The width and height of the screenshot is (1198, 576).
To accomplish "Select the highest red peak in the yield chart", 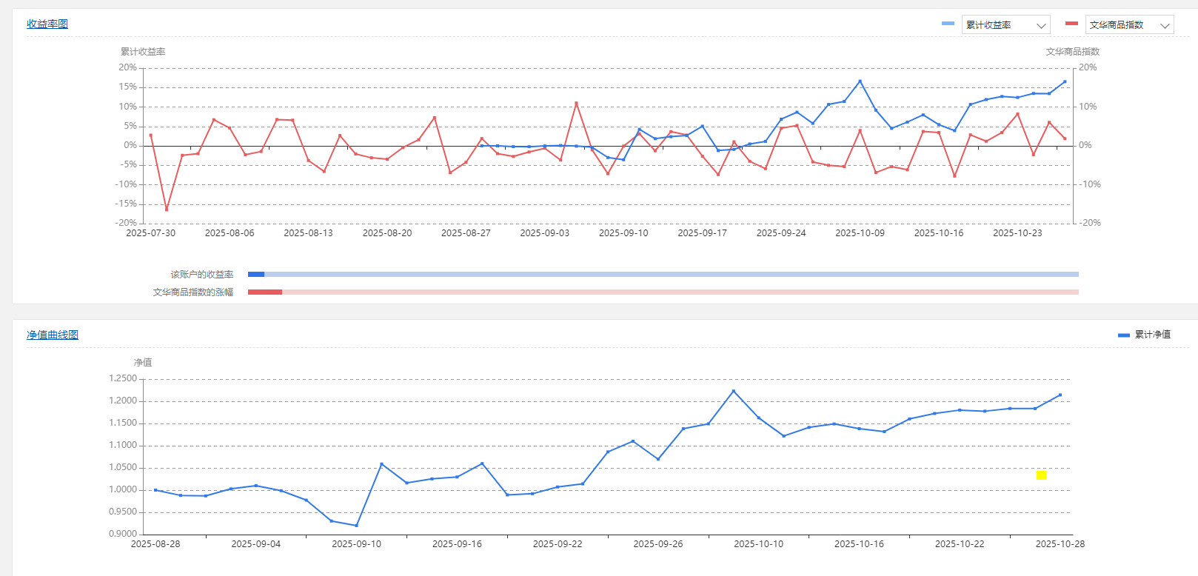I will (576, 103).
